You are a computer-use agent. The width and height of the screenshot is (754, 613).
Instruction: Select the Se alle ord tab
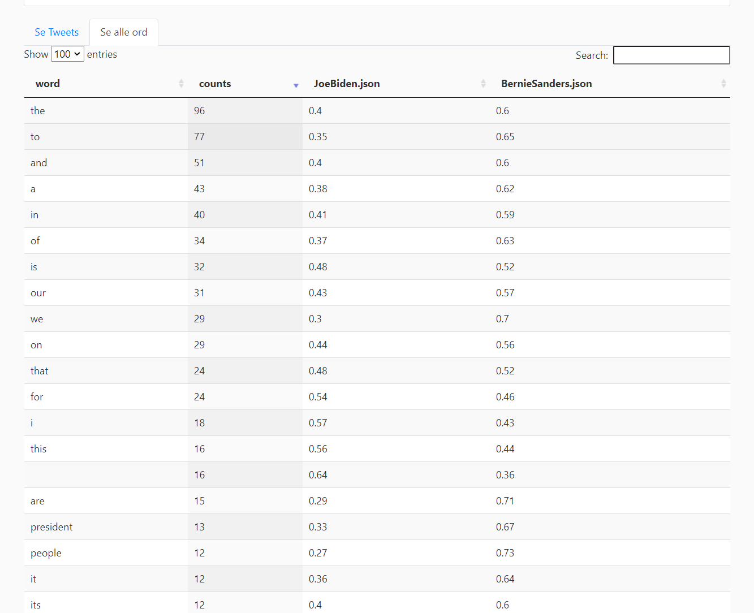(x=124, y=32)
